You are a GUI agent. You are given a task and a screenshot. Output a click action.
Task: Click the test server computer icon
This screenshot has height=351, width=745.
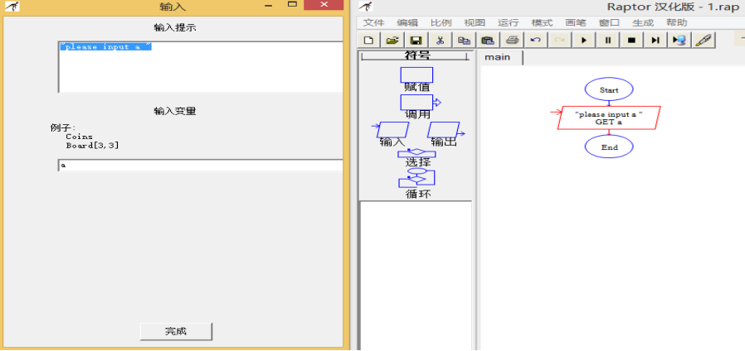click(679, 41)
